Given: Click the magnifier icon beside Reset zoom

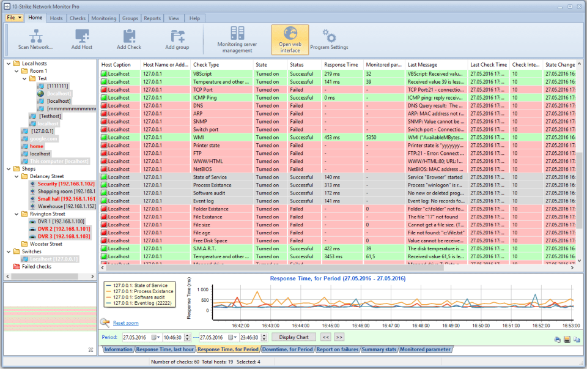Looking at the screenshot, I should click(x=105, y=322).
